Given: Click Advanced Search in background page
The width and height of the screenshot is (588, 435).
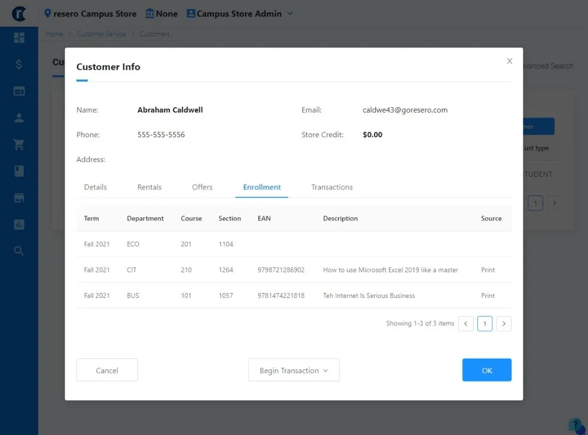Looking at the screenshot, I should point(548,66).
